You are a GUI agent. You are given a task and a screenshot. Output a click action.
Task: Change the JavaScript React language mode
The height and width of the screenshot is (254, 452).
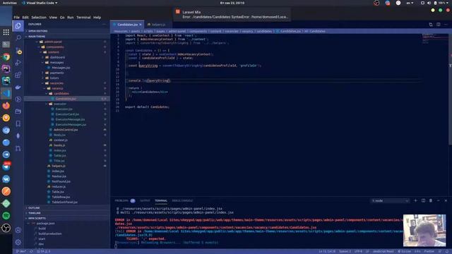click(383, 251)
